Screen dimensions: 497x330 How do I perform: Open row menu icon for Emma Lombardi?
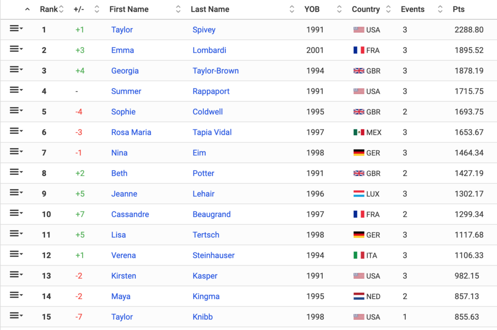tap(16, 49)
